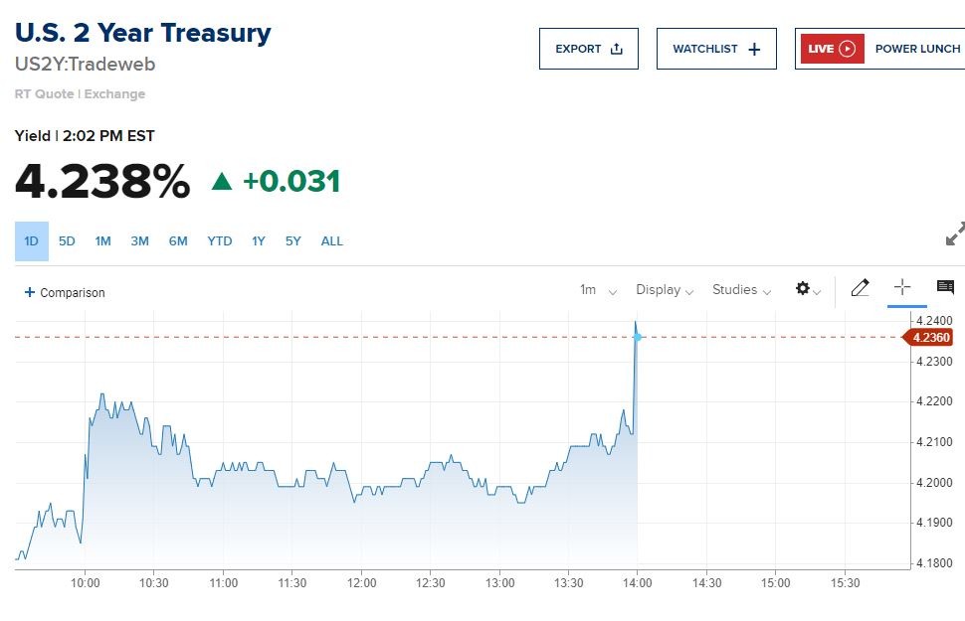Click the 4.2360 price marker label

tap(928, 338)
